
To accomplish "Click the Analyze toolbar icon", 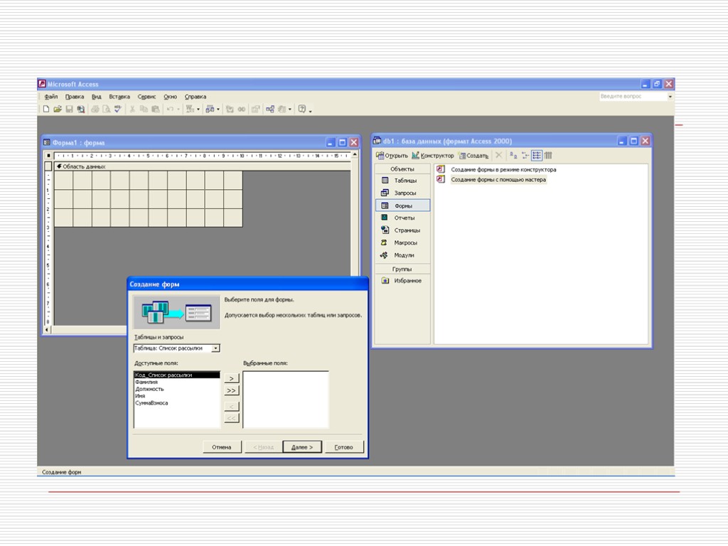I will 210,109.
